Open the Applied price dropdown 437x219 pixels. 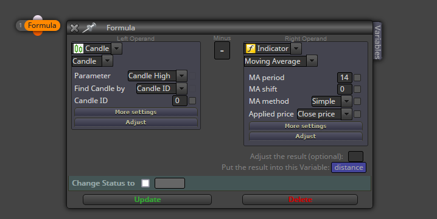click(x=346, y=114)
